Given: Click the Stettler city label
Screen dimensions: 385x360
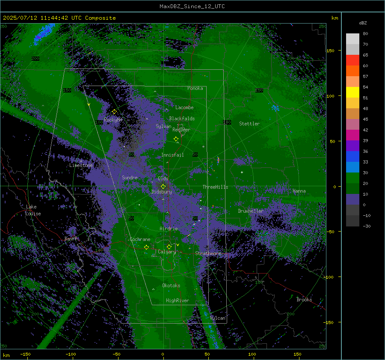Looking at the screenshot, I should pyautogui.click(x=249, y=124).
